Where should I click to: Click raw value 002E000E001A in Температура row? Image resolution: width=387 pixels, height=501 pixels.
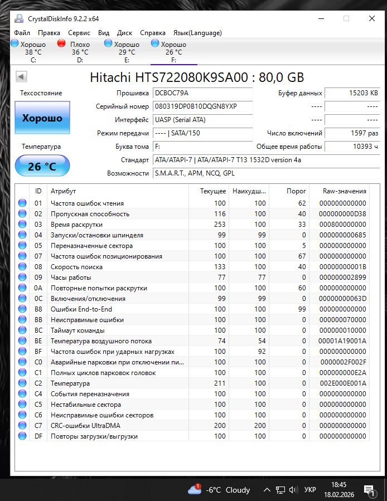(343, 383)
